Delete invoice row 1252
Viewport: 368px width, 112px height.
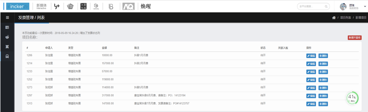(x=323, y=80)
